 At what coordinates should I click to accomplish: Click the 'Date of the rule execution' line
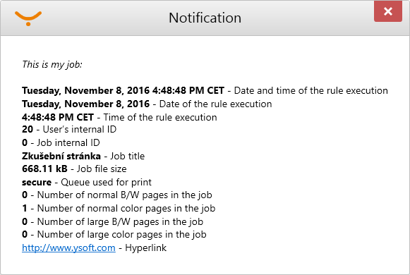(147, 104)
